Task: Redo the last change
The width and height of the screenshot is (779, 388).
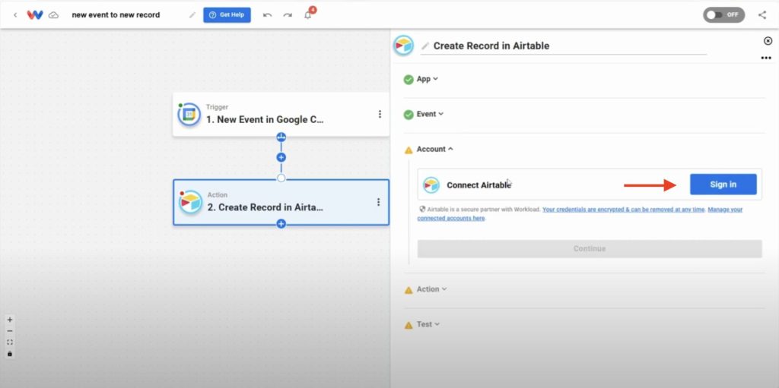Action: 288,15
